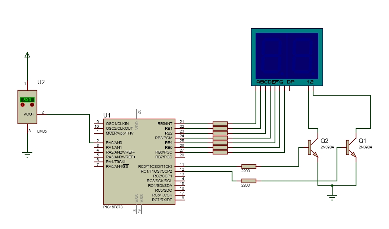Screen dimensions: 389x229
Task: Click the RB7/PGD pin label
Action: (164, 157)
